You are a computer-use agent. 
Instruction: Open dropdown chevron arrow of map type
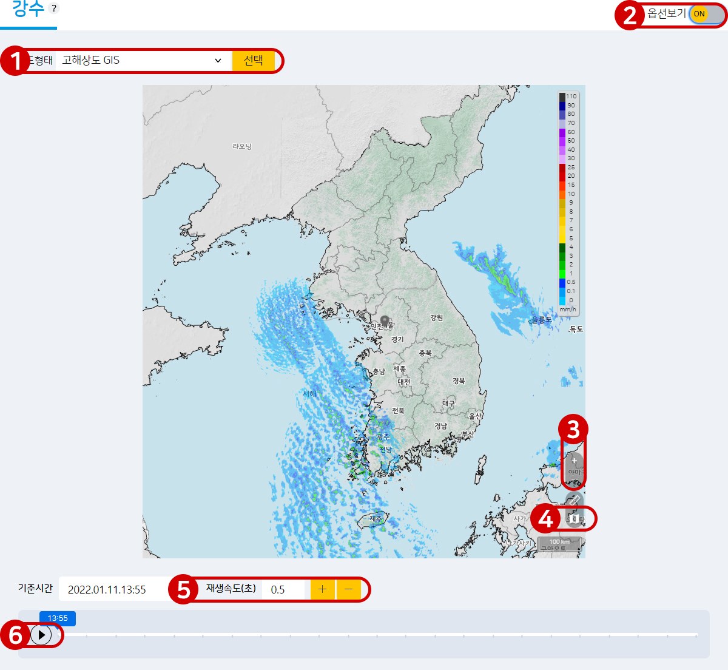point(218,61)
